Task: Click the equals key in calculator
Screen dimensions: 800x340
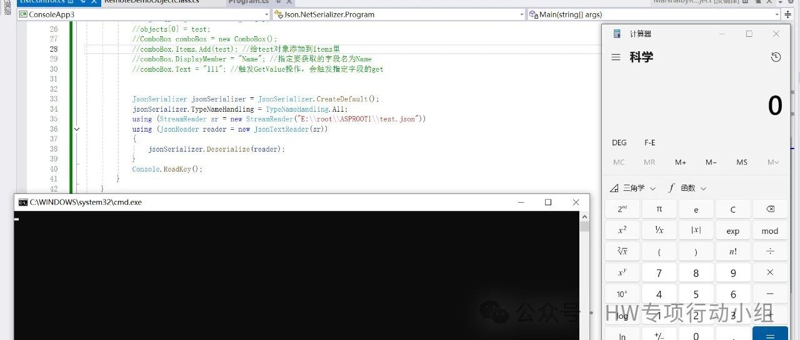Action: 770,334
